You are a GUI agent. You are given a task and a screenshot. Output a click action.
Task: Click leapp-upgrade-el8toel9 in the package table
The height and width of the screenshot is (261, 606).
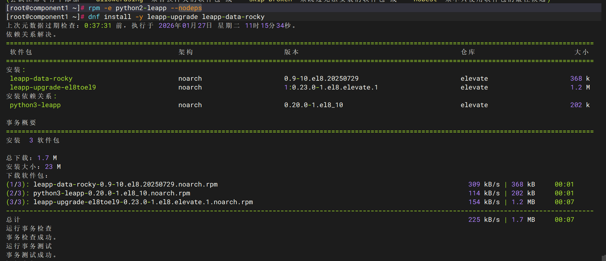(x=53, y=87)
